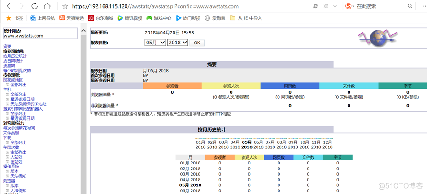Click the cyan 文件数 summary header
The height and width of the screenshot is (194, 427).
coord(349,86)
